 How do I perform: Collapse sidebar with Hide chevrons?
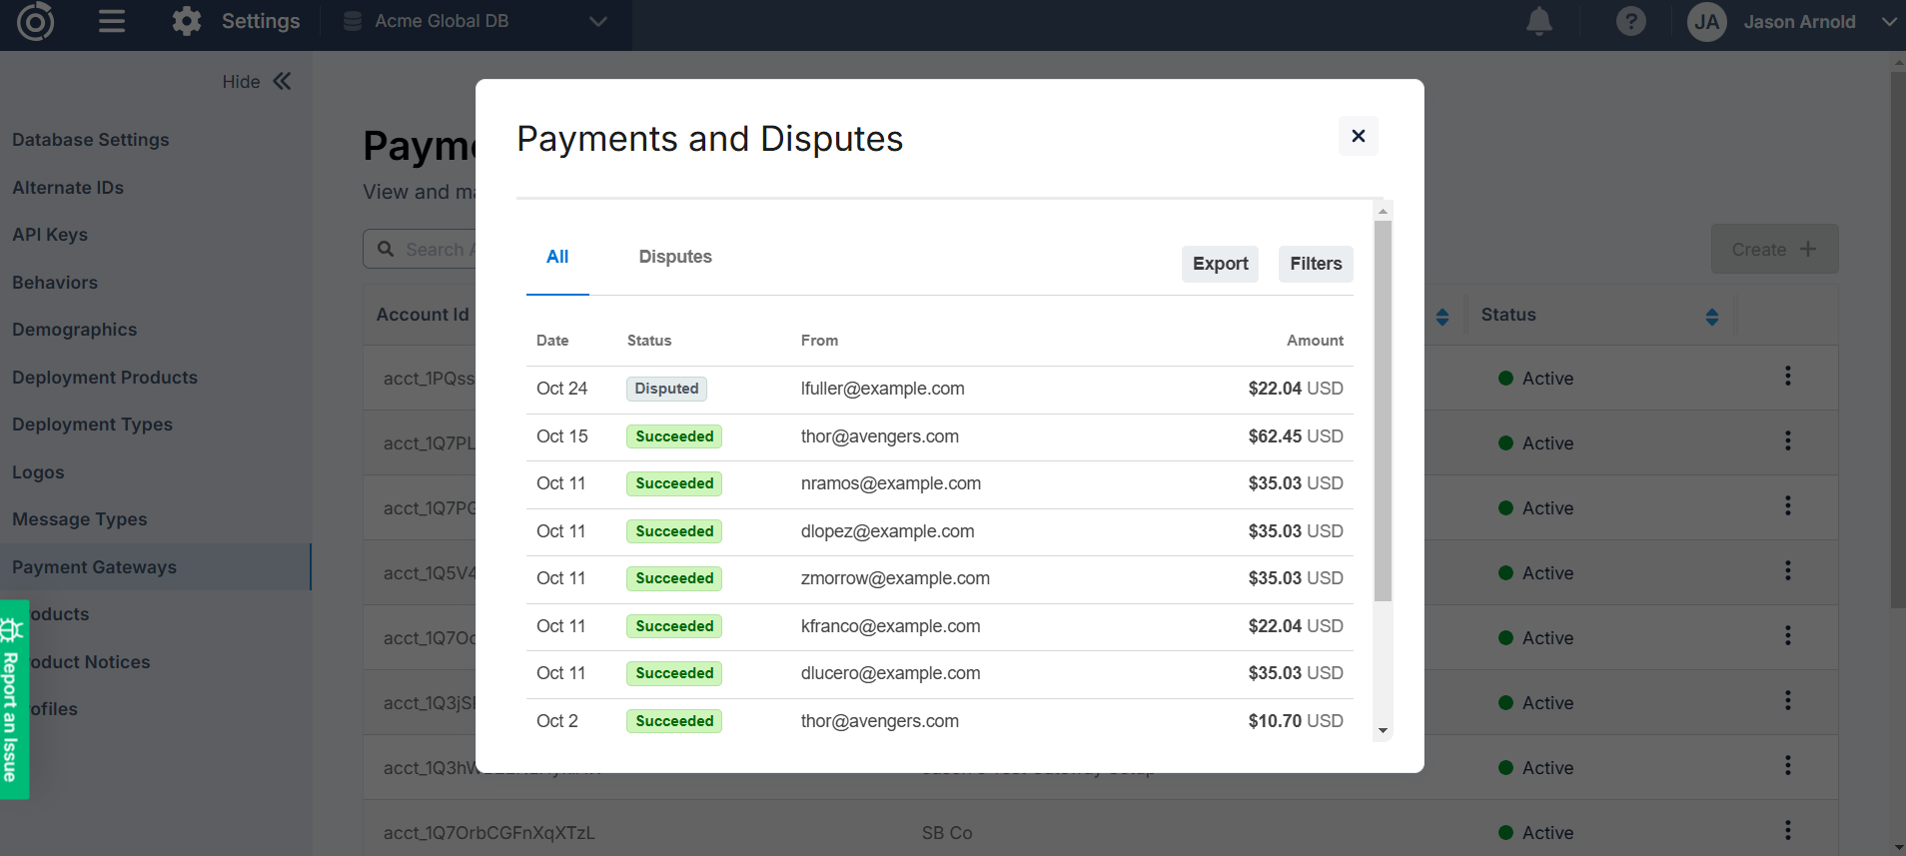282,82
